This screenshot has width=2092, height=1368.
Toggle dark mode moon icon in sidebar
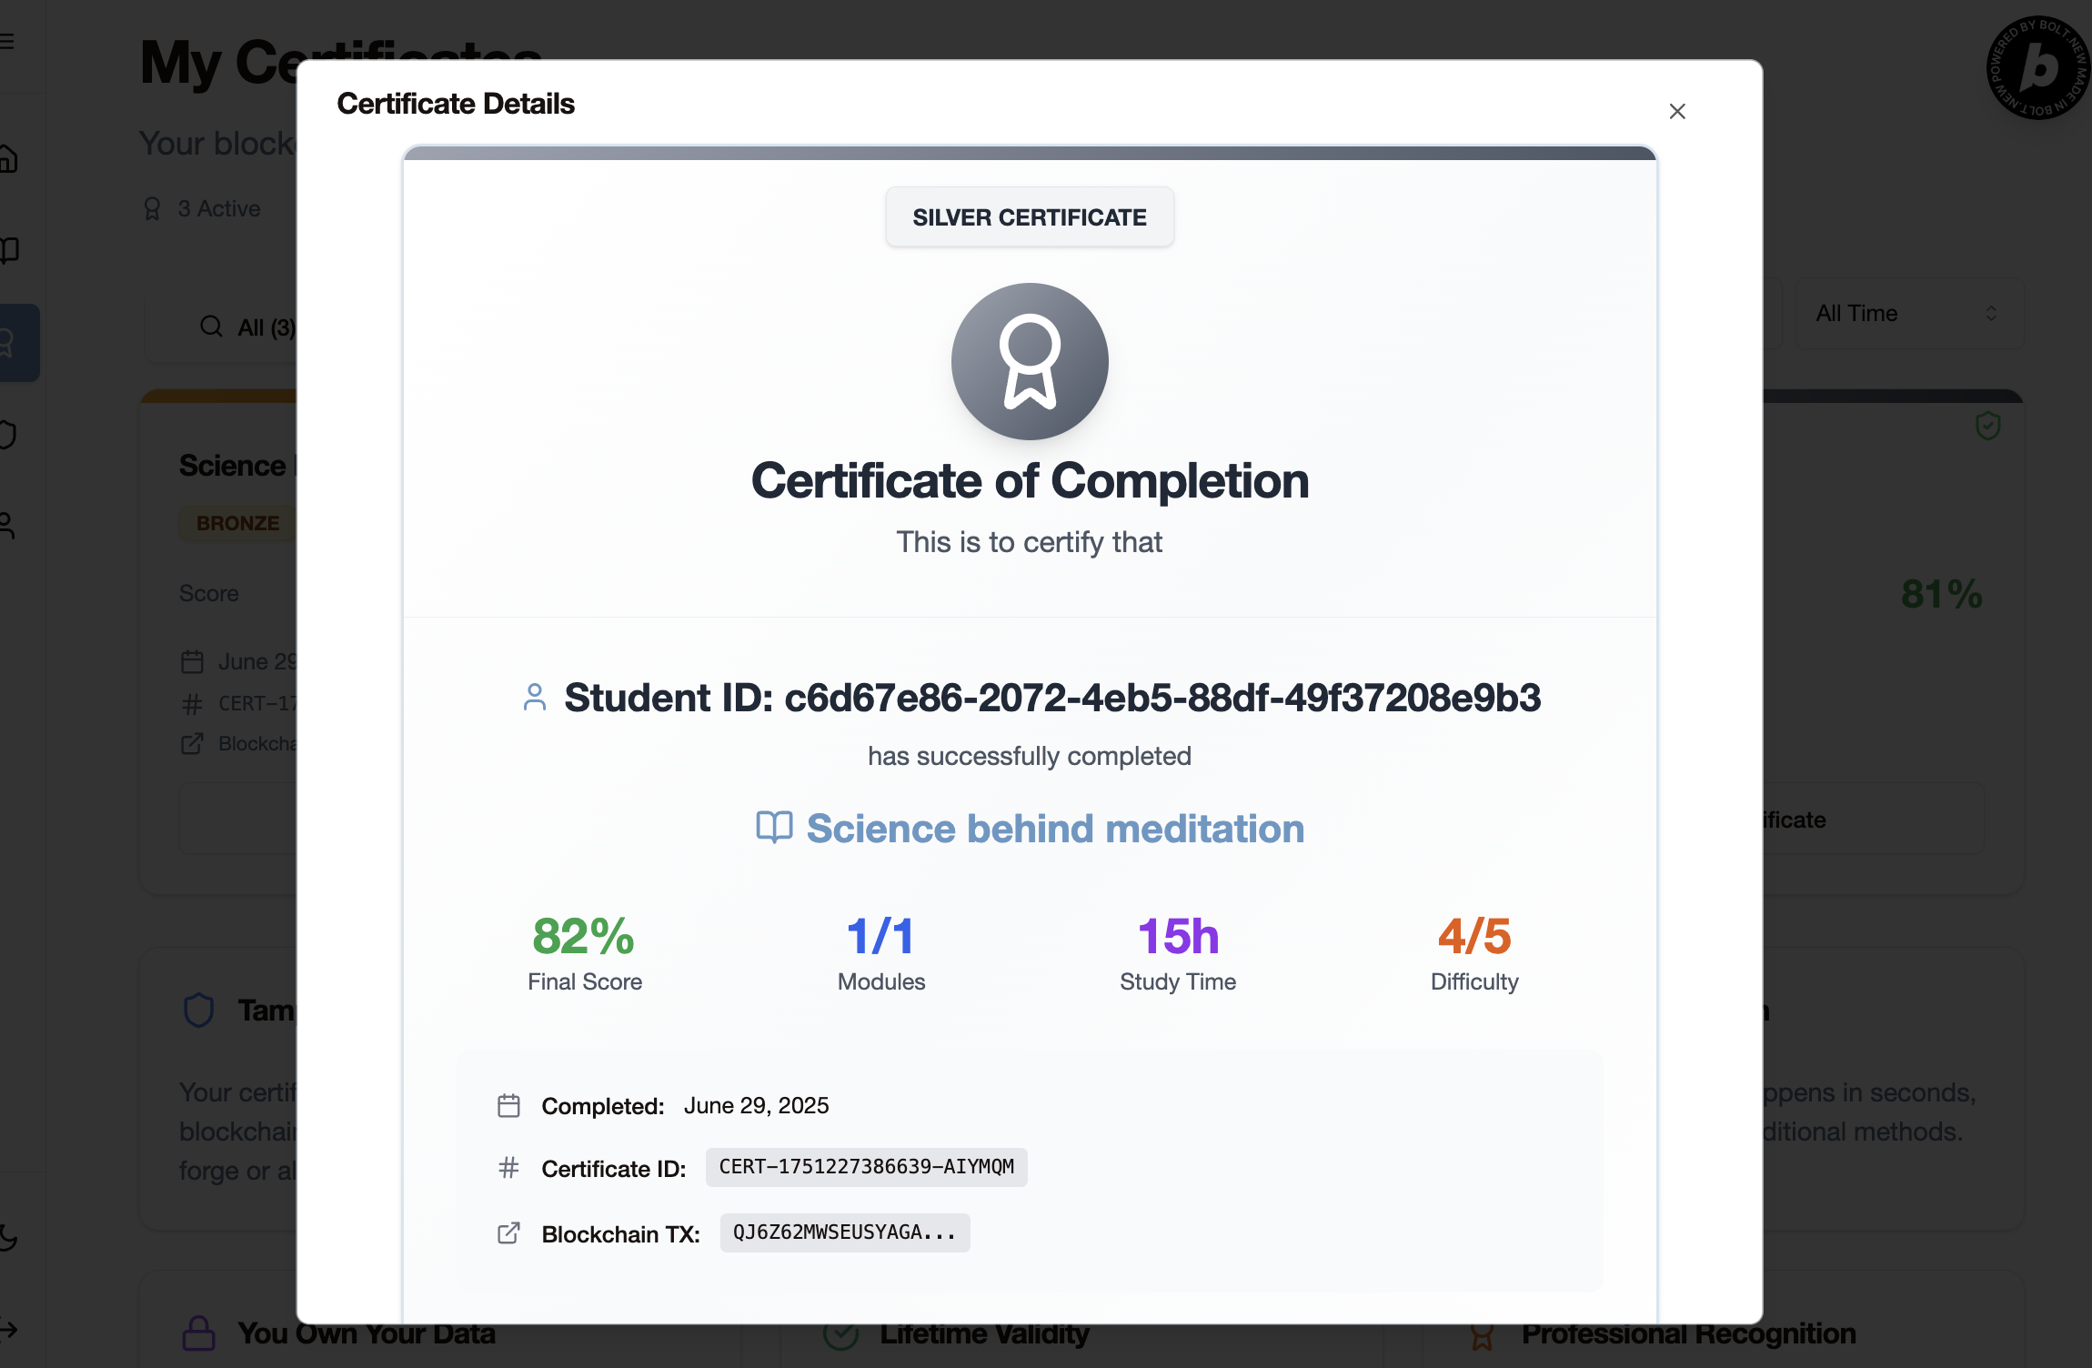click(7, 1237)
